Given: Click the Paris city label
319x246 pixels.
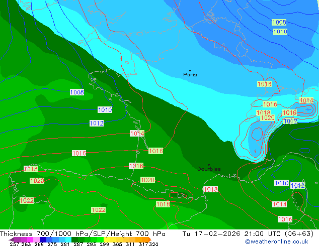Looking at the screenshot, I should click(x=190, y=75).
